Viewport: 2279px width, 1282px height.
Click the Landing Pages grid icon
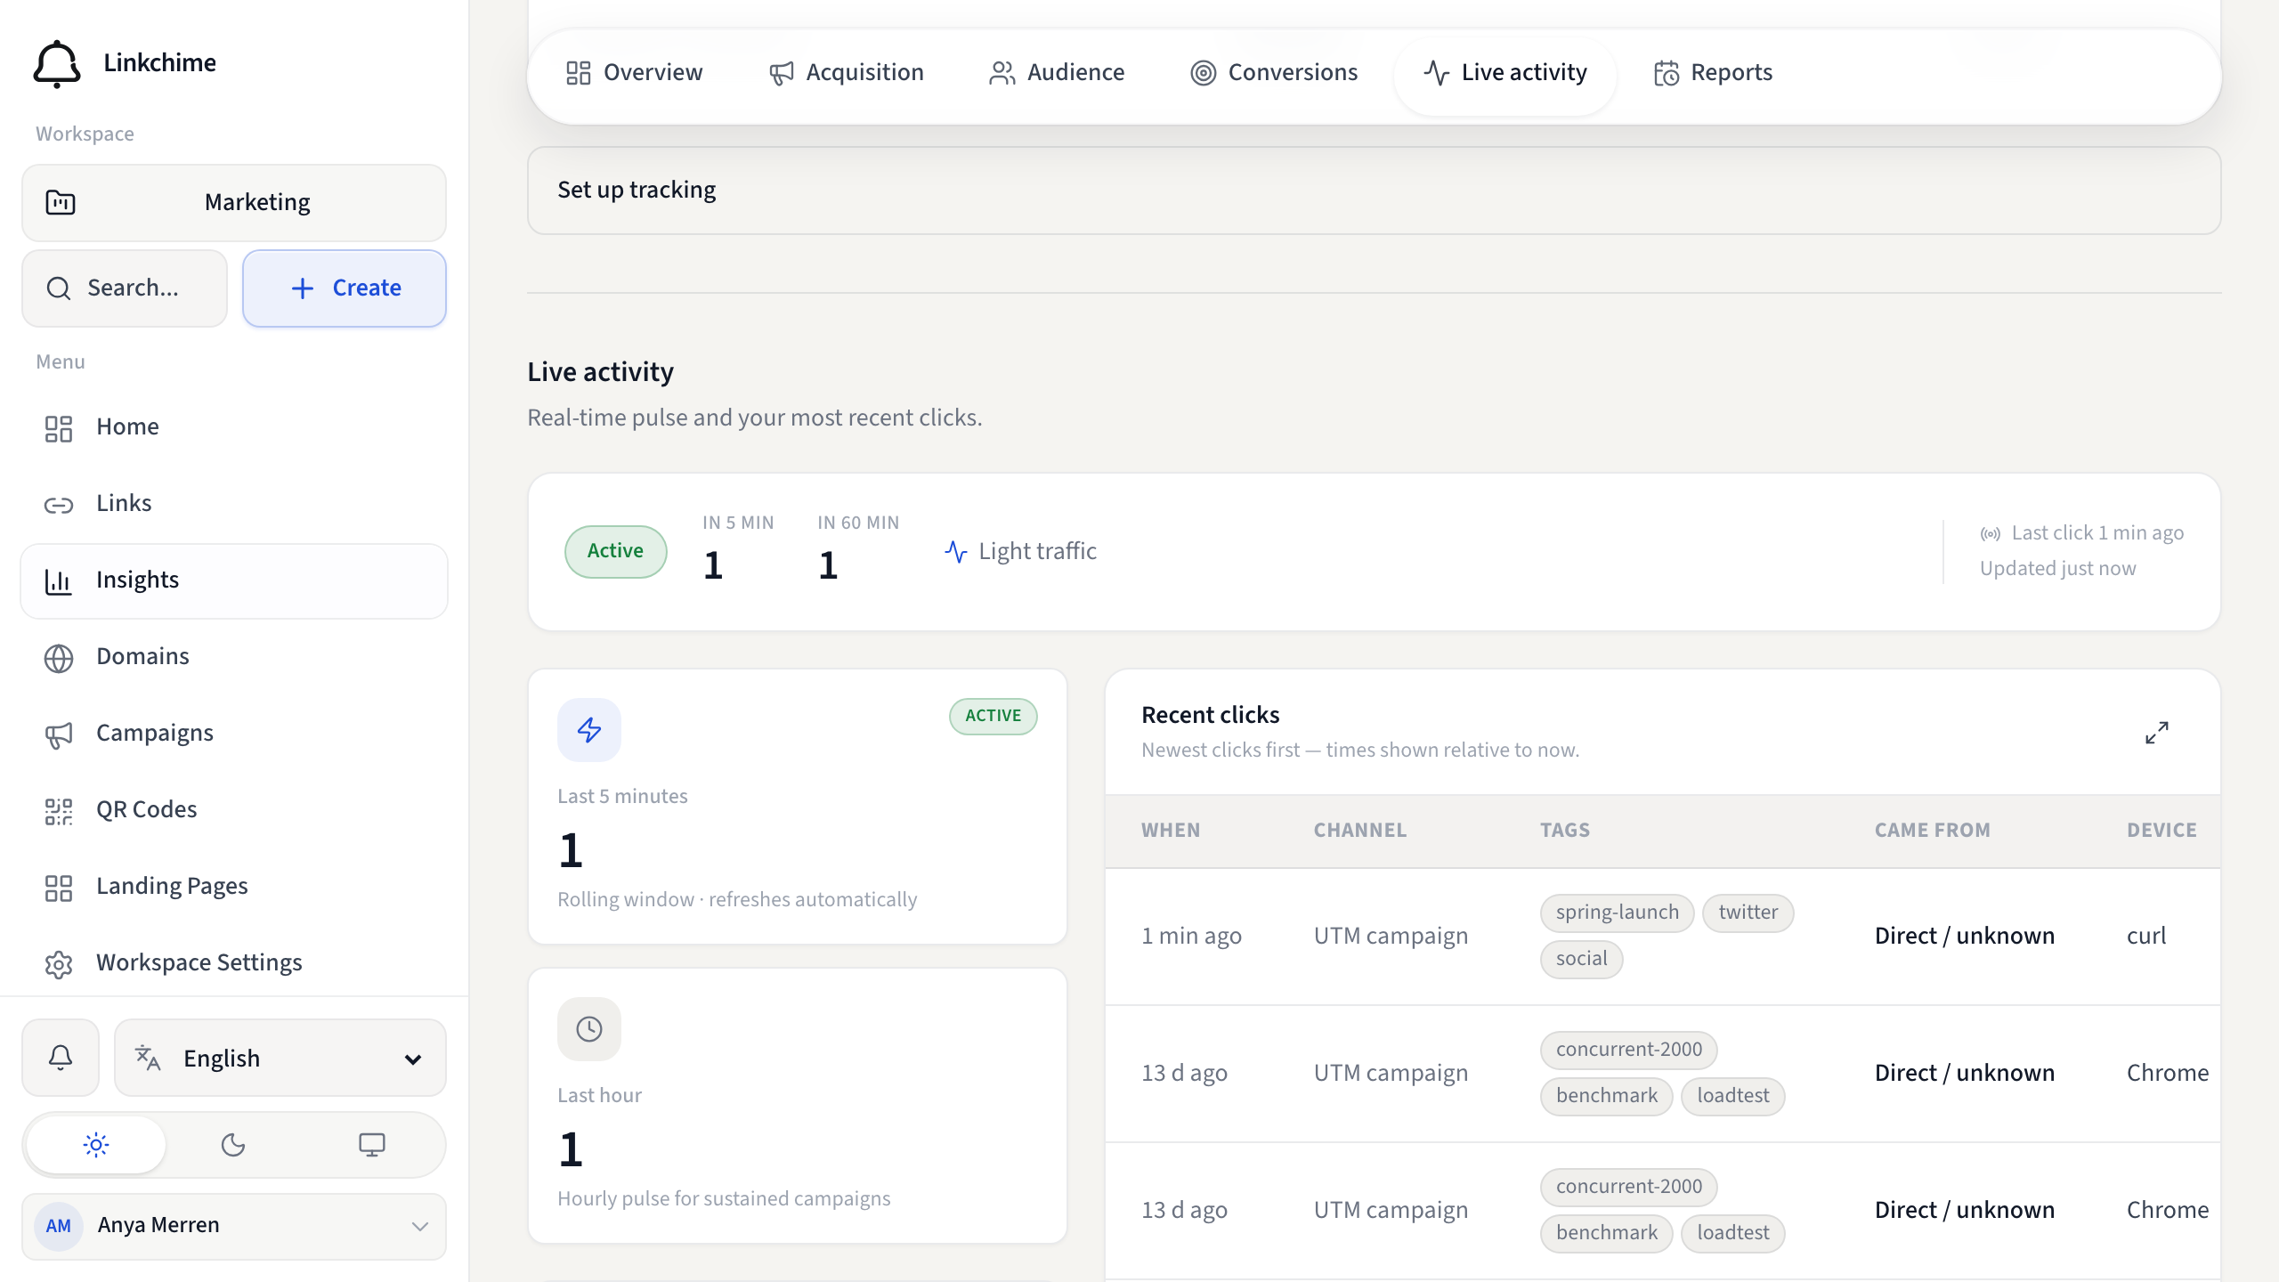59,888
